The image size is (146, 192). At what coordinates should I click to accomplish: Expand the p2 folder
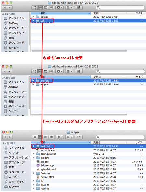pyautogui.click(x=34, y=181)
